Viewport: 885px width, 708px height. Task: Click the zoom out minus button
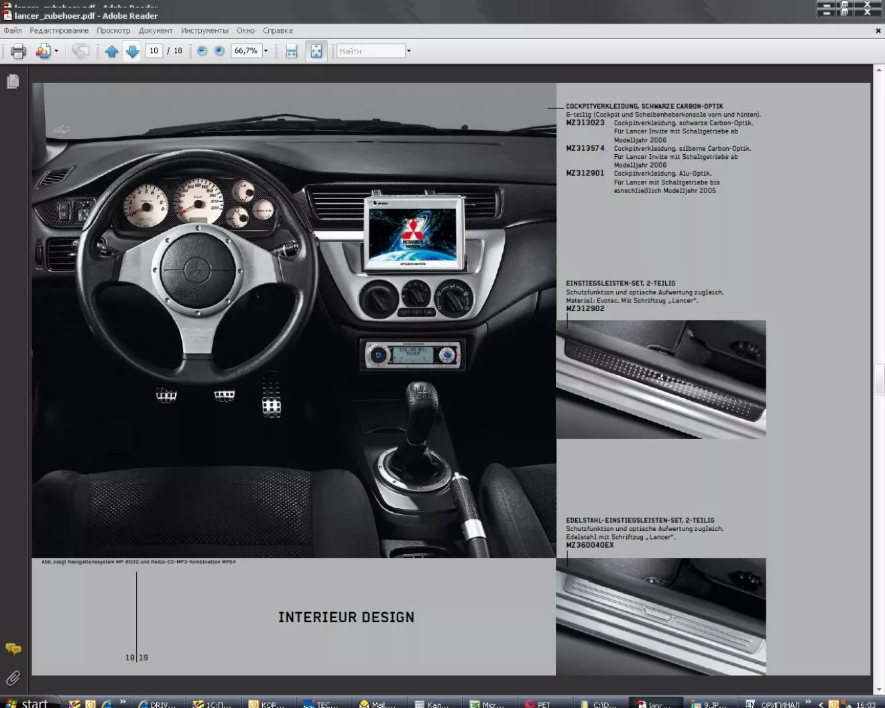coord(202,51)
